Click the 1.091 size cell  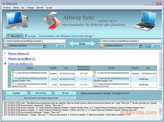(x=53, y=85)
